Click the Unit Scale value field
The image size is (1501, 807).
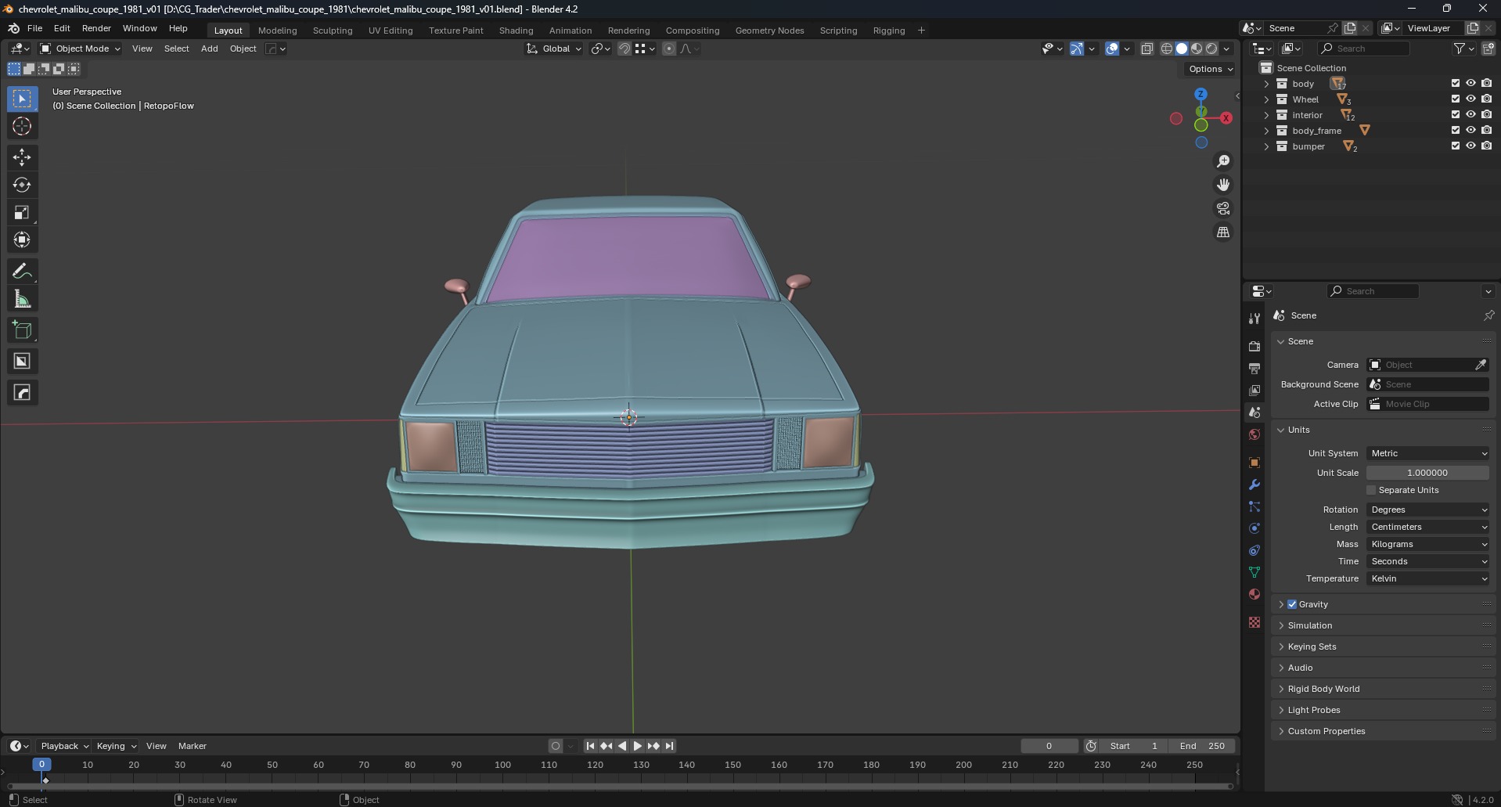click(x=1427, y=473)
